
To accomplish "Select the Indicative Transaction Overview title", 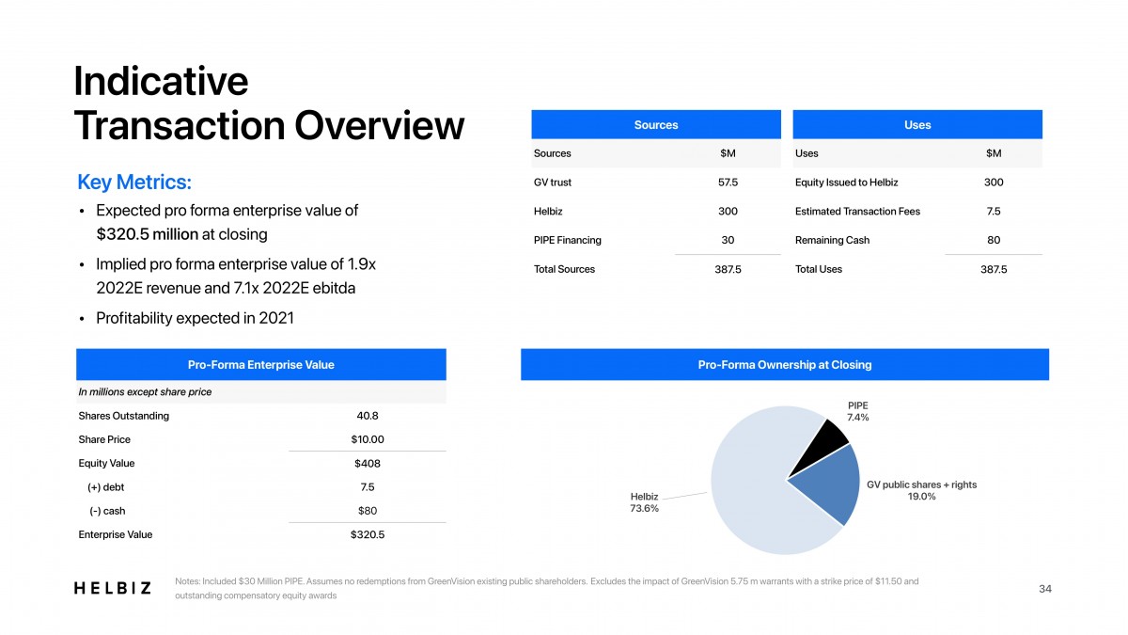I will (x=268, y=103).
